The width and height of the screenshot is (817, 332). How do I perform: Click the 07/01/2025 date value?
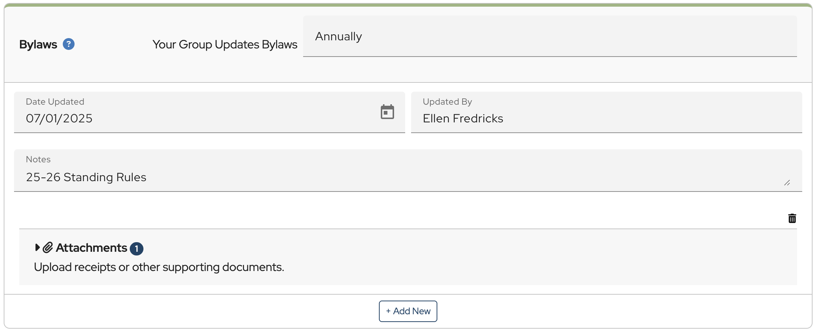tap(59, 118)
